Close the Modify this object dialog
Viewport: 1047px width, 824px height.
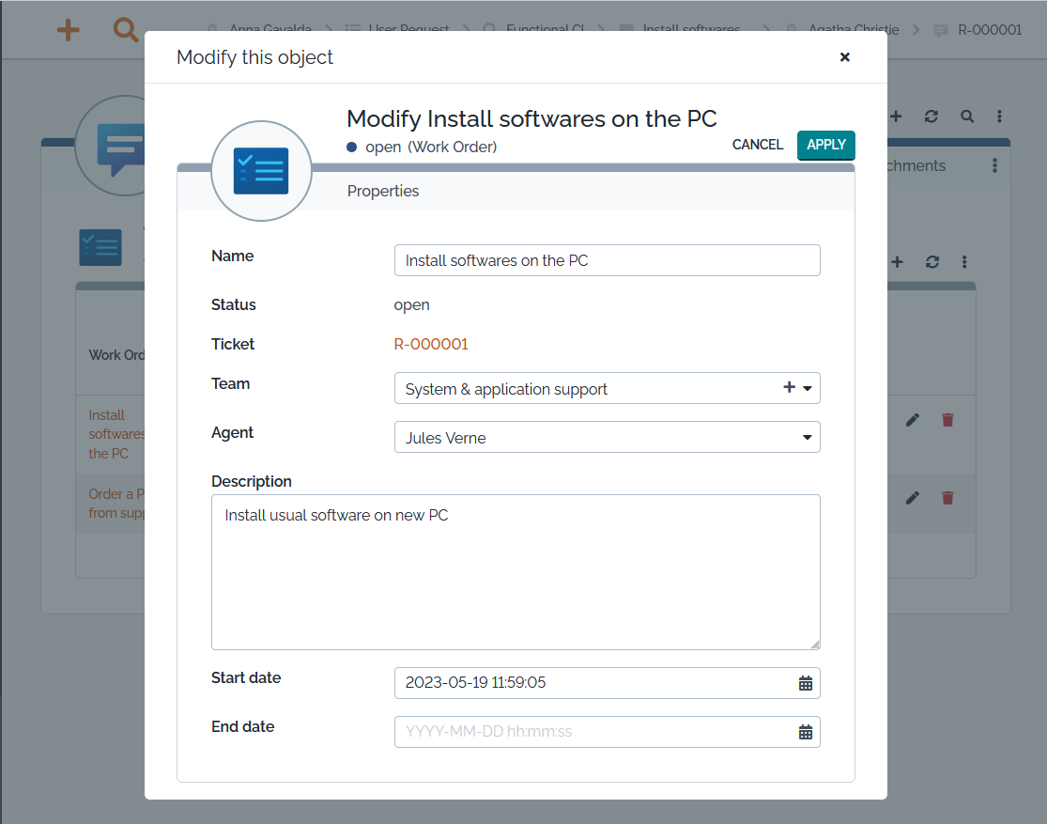coord(844,57)
